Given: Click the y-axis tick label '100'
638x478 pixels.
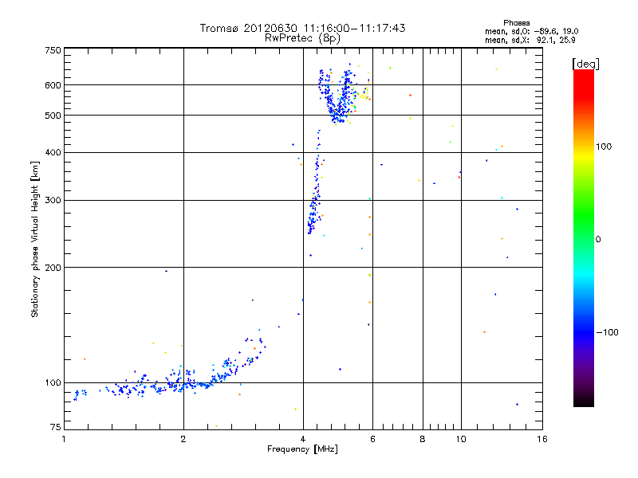Looking at the screenshot, I should pos(53,383).
